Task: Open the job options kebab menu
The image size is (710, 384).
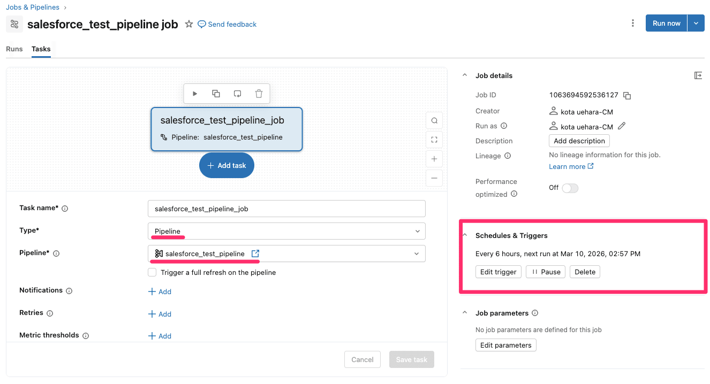Action: pyautogui.click(x=633, y=23)
